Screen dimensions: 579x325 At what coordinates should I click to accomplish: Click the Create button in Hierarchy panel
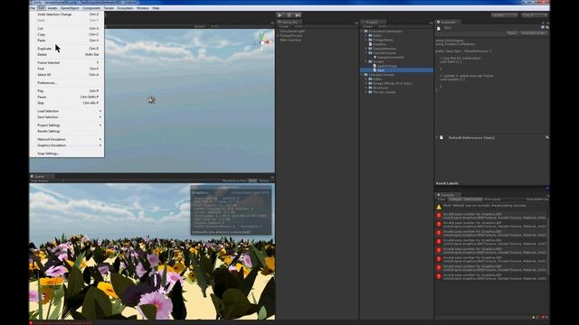point(284,26)
